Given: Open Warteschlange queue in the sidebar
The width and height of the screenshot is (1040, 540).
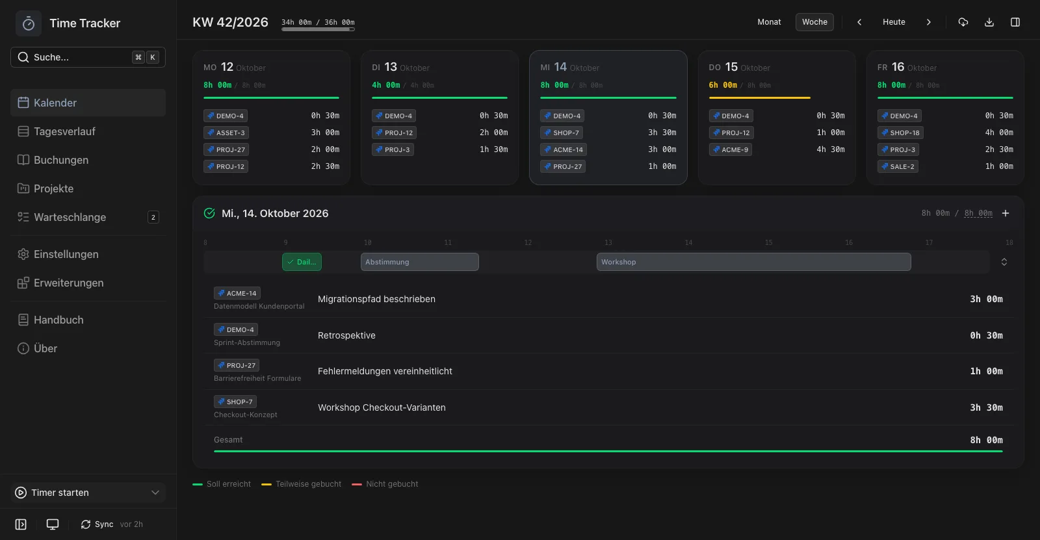Looking at the screenshot, I should [x=88, y=217].
